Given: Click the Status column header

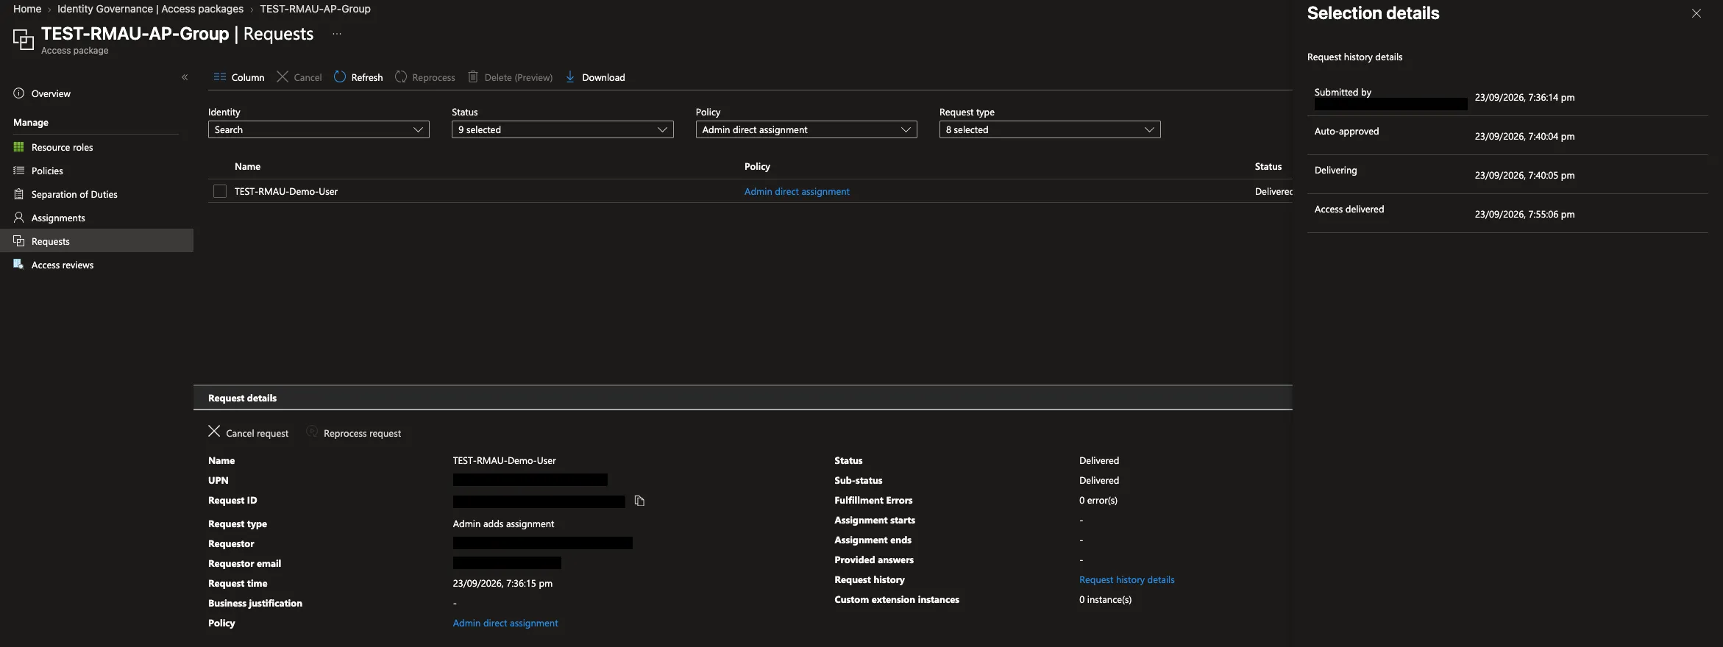Looking at the screenshot, I should pyautogui.click(x=1268, y=166).
